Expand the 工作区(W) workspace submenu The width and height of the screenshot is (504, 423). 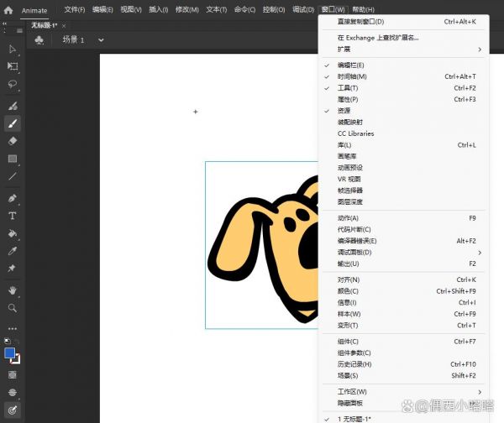pos(352,392)
